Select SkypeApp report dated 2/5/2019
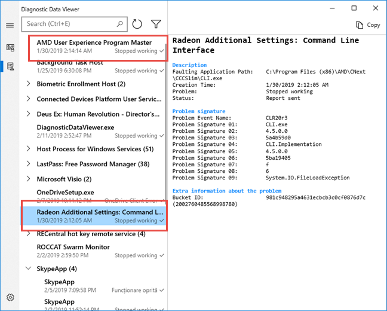 [x=93, y=286]
